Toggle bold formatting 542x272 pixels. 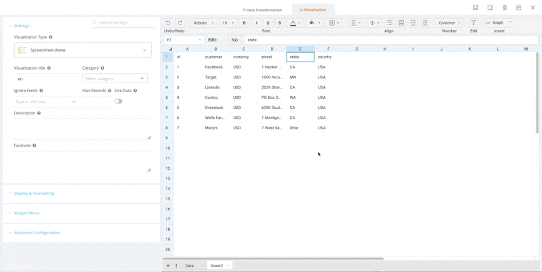click(x=245, y=23)
